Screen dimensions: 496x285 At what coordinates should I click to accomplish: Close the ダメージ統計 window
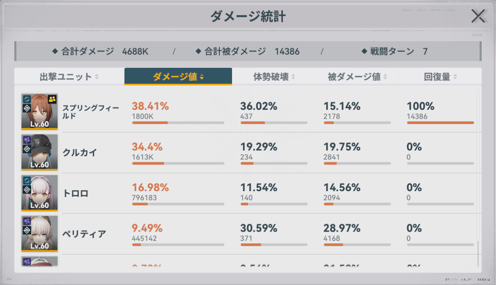click(x=478, y=16)
